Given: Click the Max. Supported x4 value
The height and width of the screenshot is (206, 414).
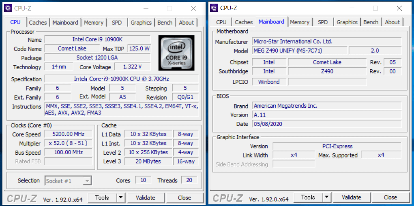Looking at the screenshot, I should [381, 155].
